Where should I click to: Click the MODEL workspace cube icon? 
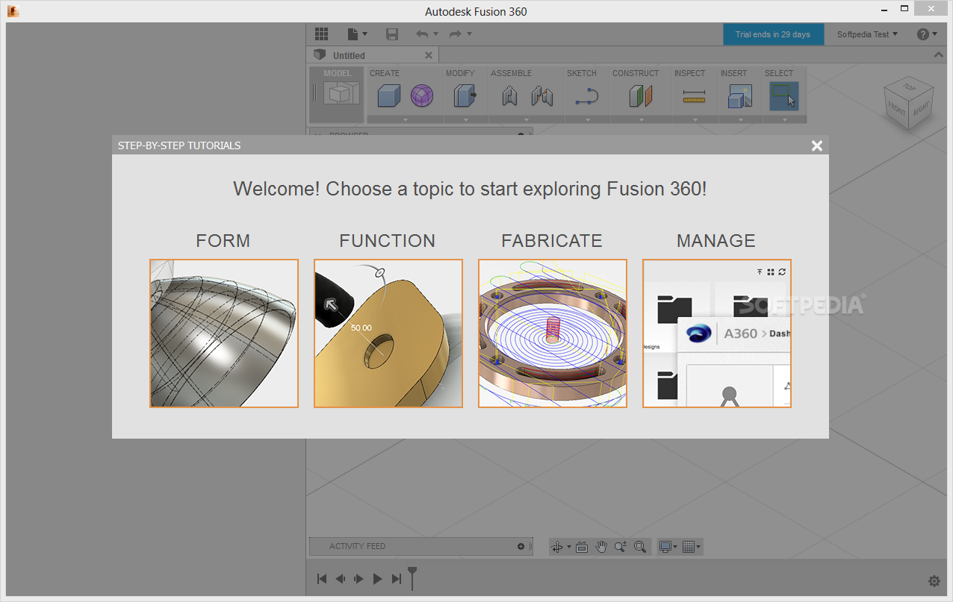[x=341, y=94]
